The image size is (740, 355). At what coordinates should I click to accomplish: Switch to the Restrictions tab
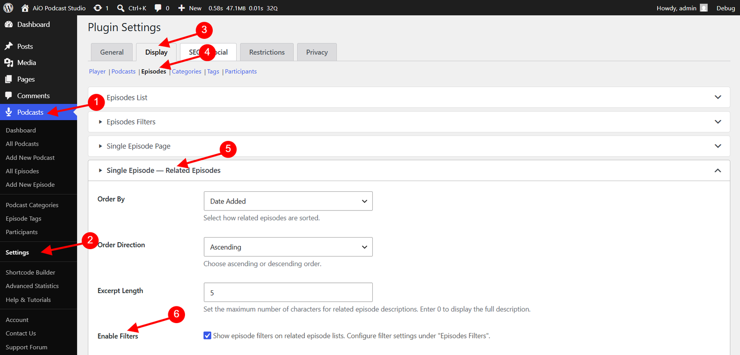point(267,52)
